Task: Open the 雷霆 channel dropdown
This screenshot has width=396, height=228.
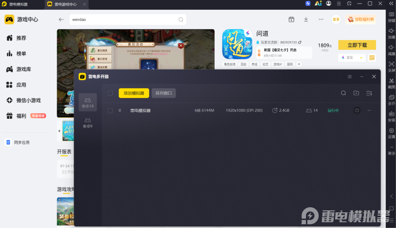Action: [x=352, y=57]
